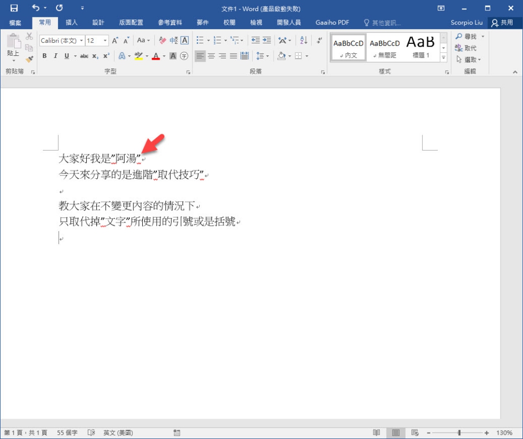Expand the styles gallery list

click(x=444, y=57)
